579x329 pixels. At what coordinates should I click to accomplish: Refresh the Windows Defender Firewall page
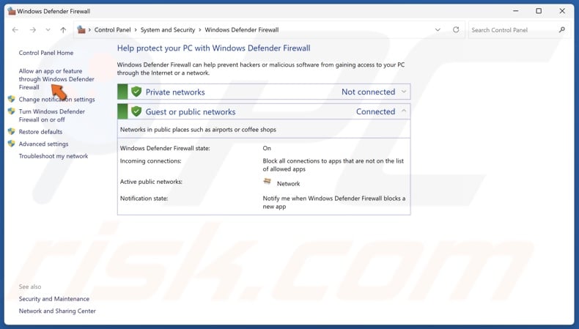456,29
